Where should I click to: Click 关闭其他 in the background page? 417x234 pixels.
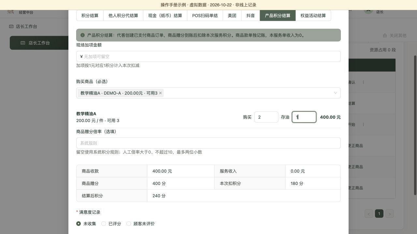point(395,35)
